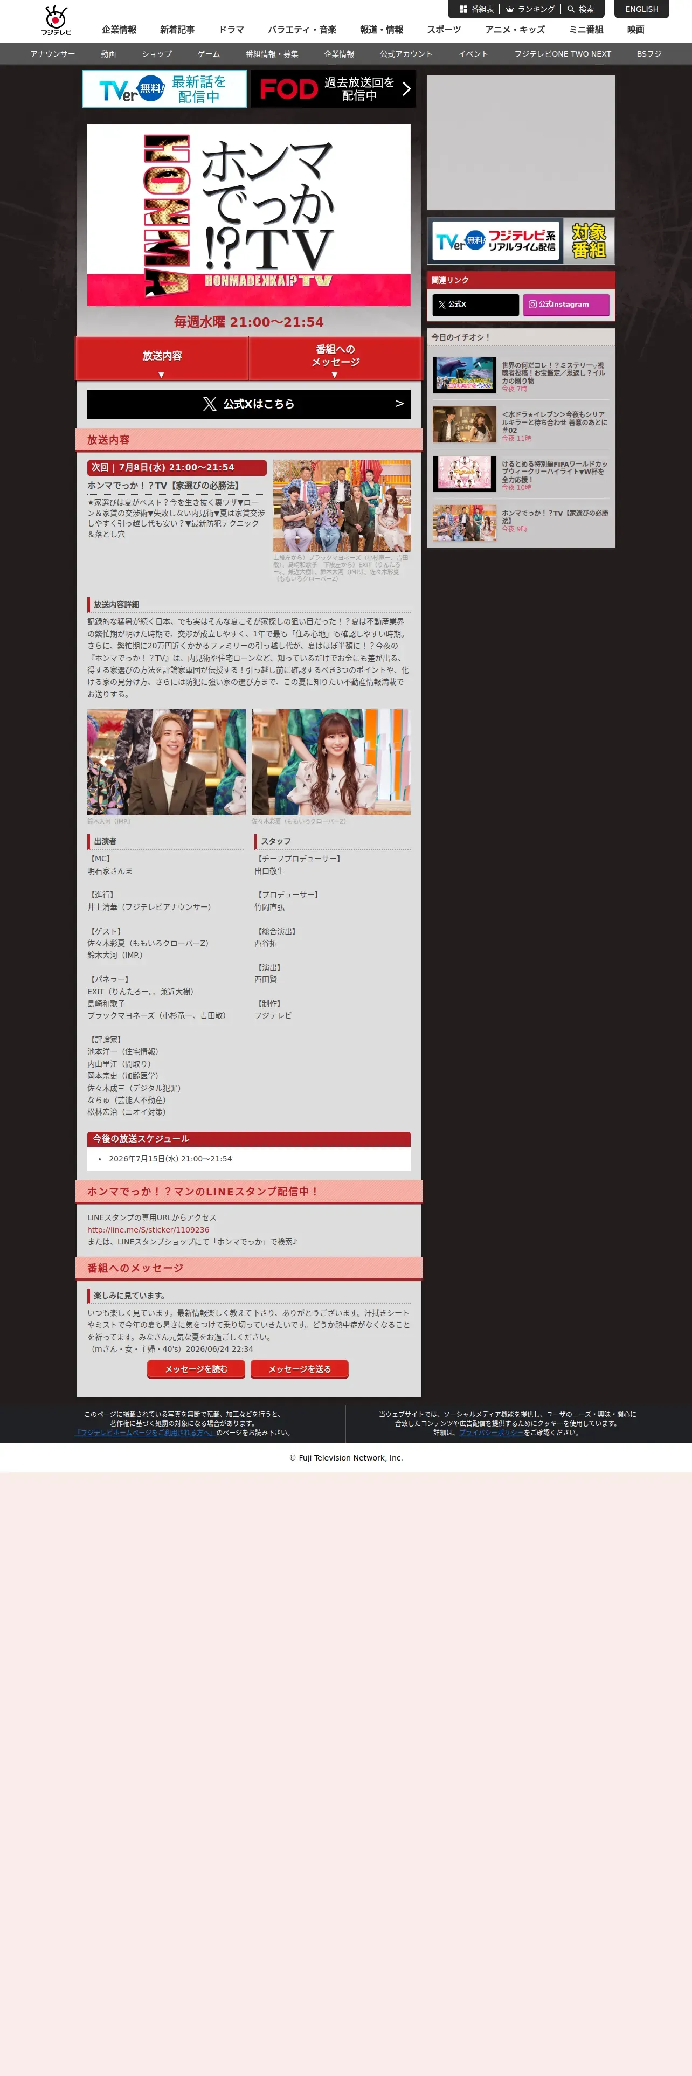Click the ホンマでっか!?TV title logo image
The image size is (692, 2076).
pos(249,215)
